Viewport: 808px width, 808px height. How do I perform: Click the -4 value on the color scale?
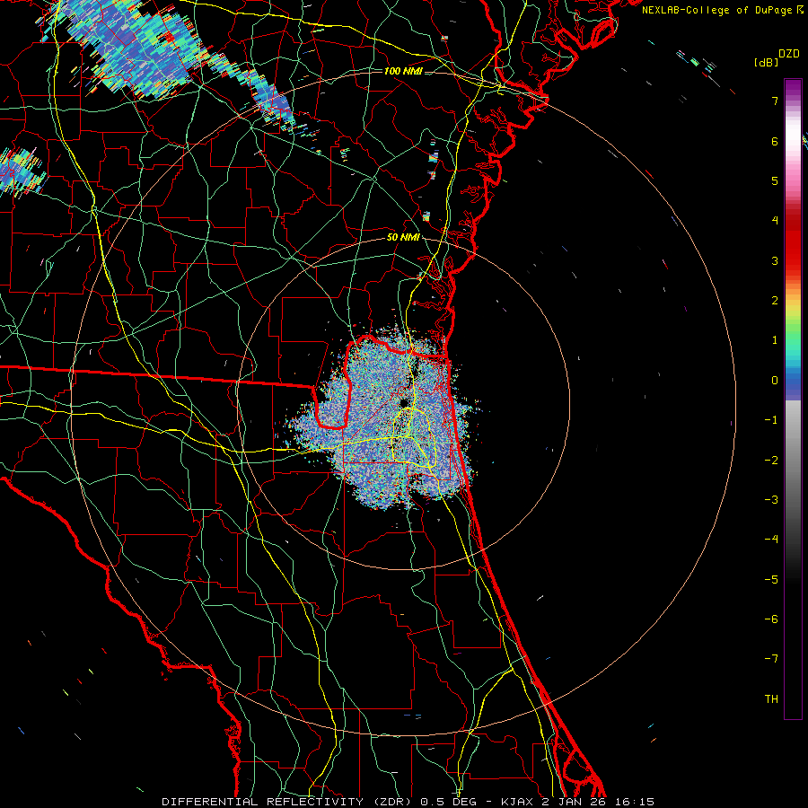[771, 540]
